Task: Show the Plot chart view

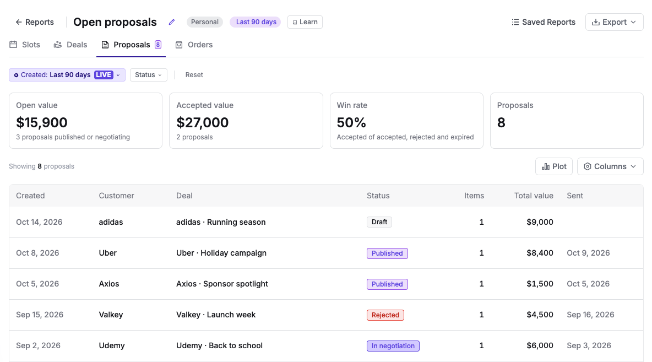Action: [x=554, y=166]
